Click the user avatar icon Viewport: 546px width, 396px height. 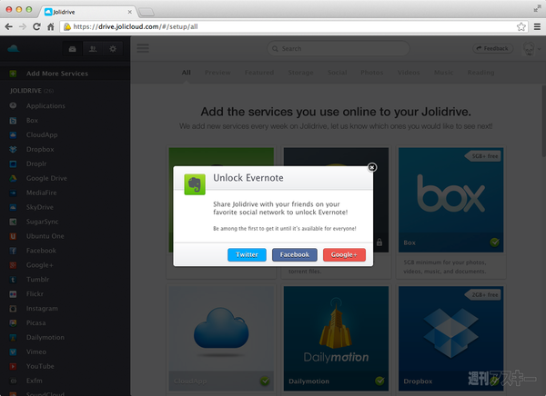pos(529,49)
